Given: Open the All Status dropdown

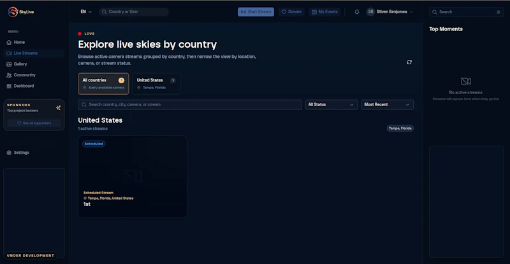Looking at the screenshot, I should pos(331,104).
